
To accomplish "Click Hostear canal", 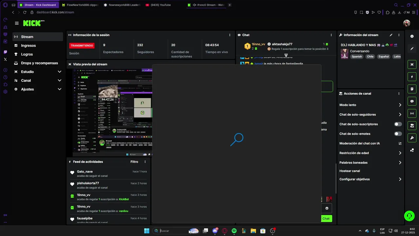I will 350,171.
